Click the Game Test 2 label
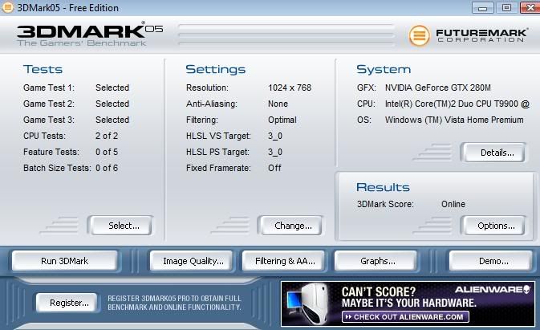The image size is (540, 330). [49, 104]
